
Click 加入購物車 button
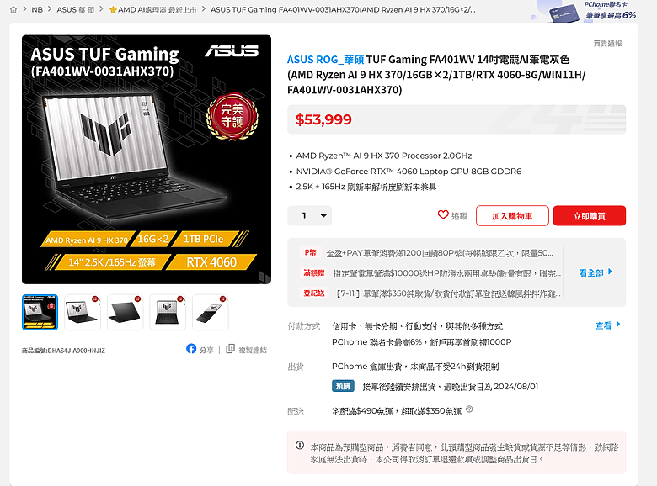click(512, 216)
